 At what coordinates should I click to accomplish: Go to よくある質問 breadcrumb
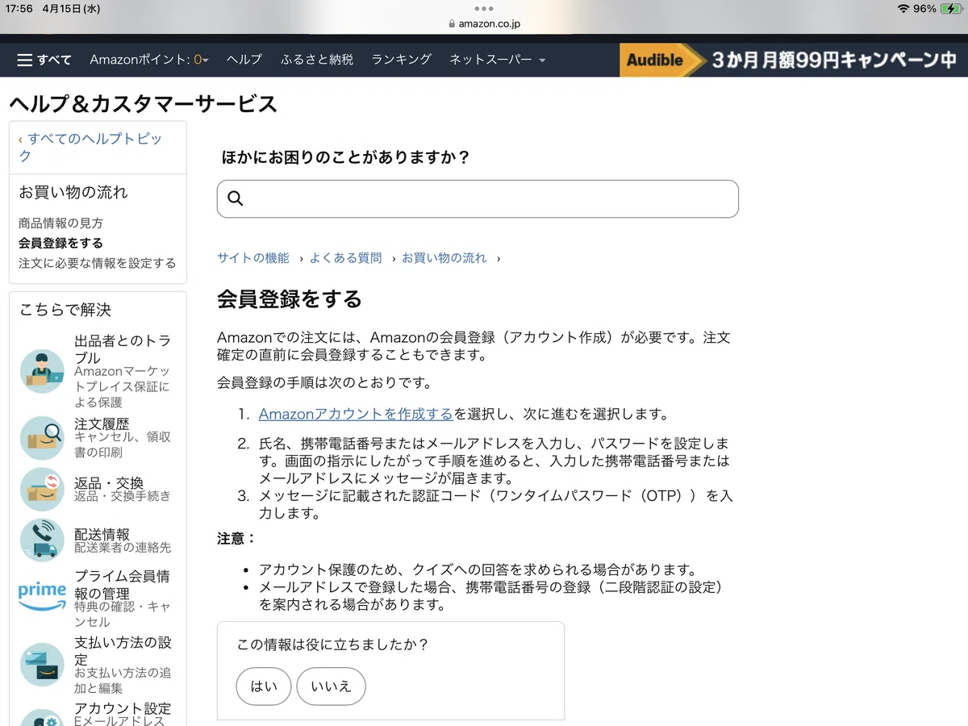pyautogui.click(x=346, y=258)
